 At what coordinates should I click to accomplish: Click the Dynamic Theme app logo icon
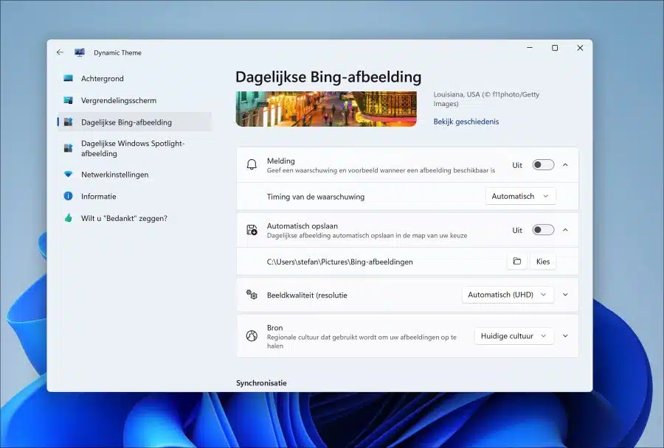(80, 52)
